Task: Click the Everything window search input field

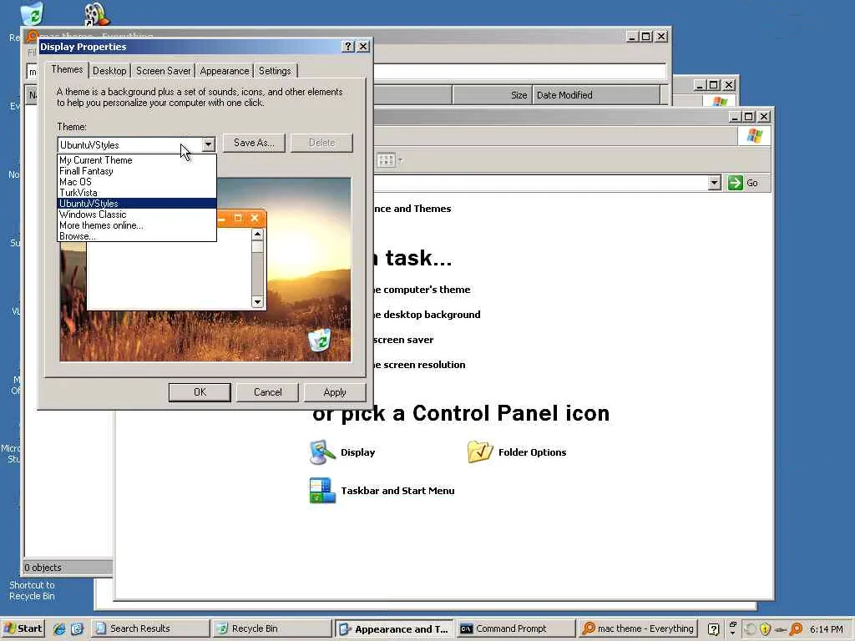Action: 519,72
